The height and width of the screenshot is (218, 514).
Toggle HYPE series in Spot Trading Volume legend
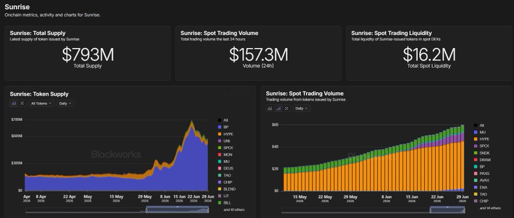click(481, 139)
